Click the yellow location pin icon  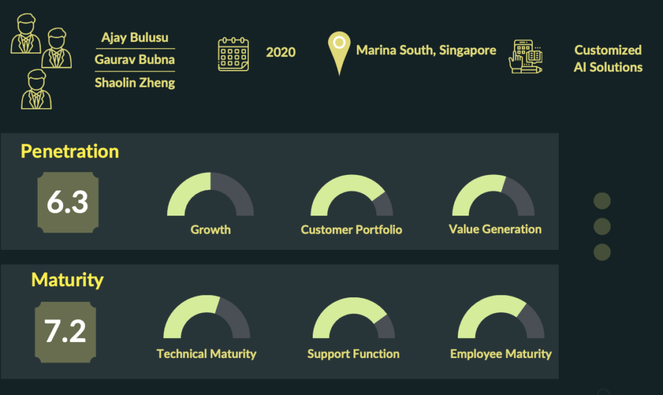339,53
